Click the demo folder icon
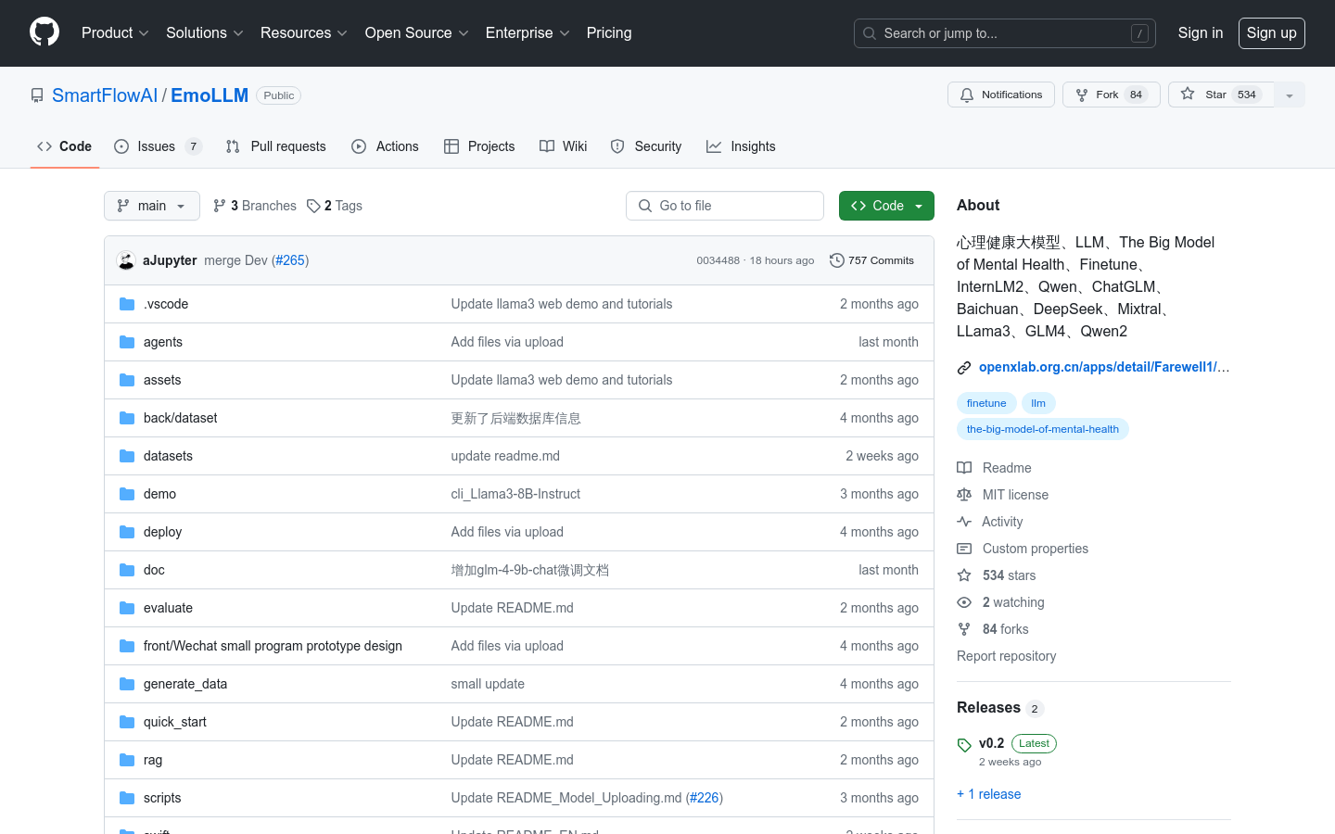This screenshot has height=834, width=1335. coord(127,494)
